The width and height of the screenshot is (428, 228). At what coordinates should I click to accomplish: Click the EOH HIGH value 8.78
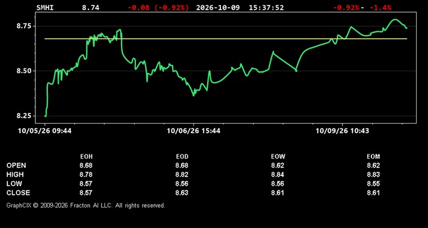(86, 174)
